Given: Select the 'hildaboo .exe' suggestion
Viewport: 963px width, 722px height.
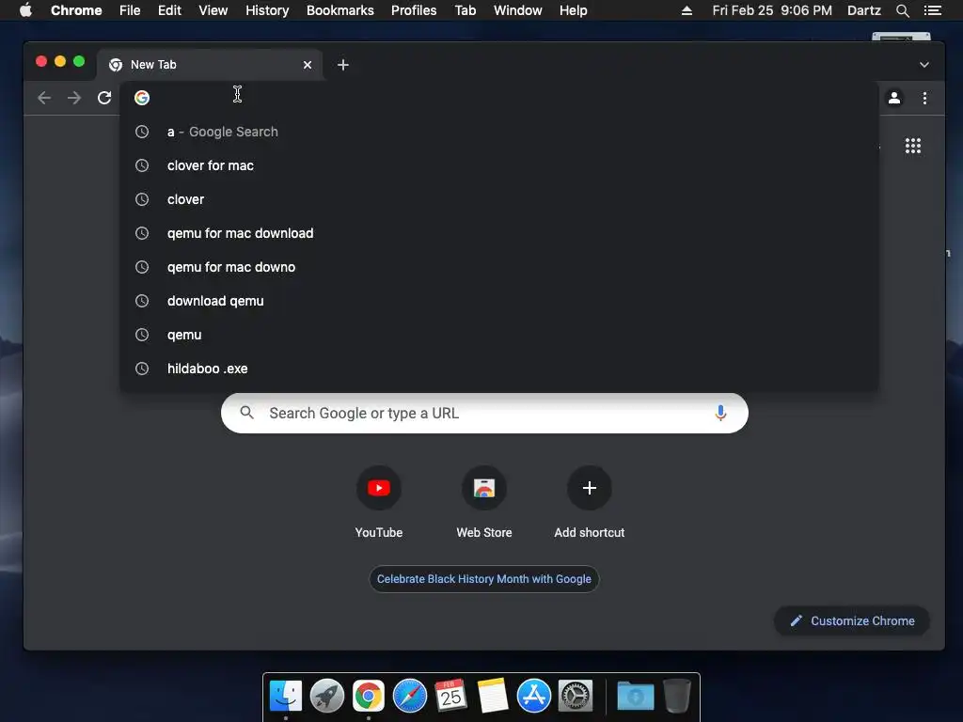Looking at the screenshot, I should tap(498, 368).
